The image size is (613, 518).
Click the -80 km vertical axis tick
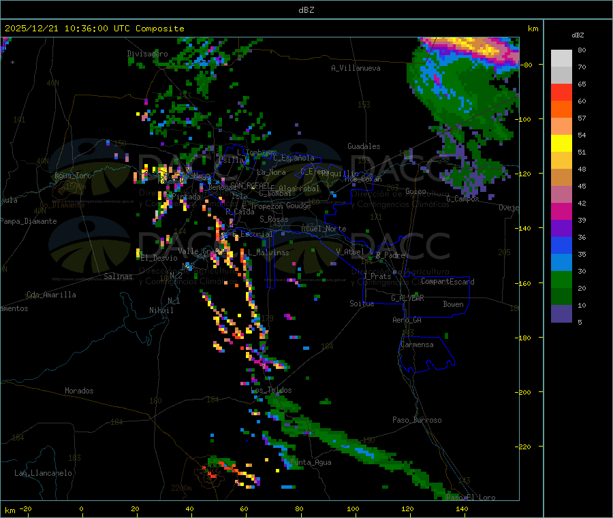[x=527, y=65]
